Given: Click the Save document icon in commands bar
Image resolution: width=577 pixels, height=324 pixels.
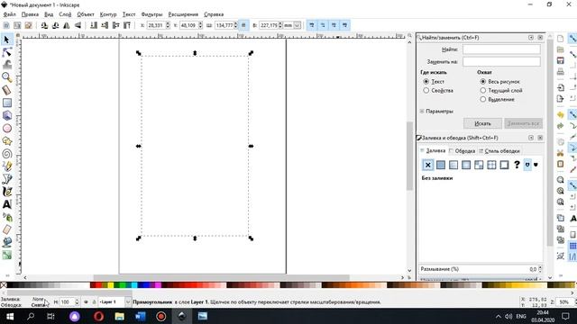Looking at the screenshot, I should [561, 60].
